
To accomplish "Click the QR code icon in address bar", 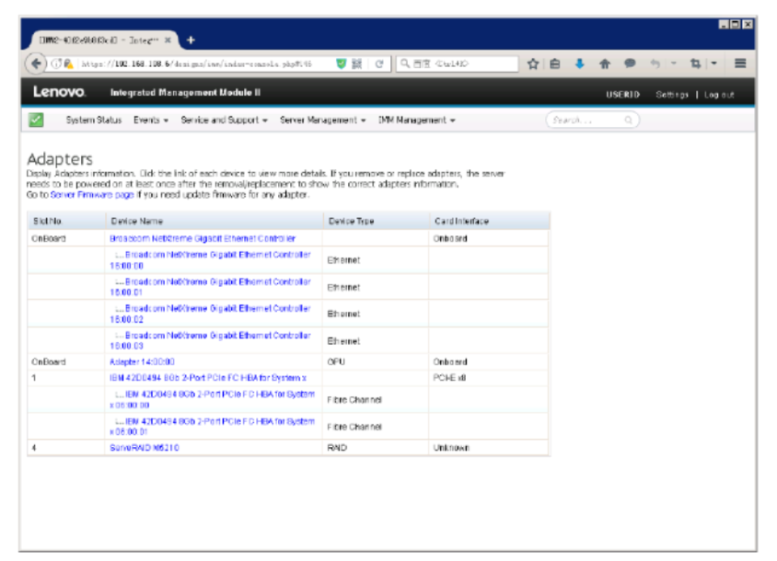I will [x=357, y=63].
